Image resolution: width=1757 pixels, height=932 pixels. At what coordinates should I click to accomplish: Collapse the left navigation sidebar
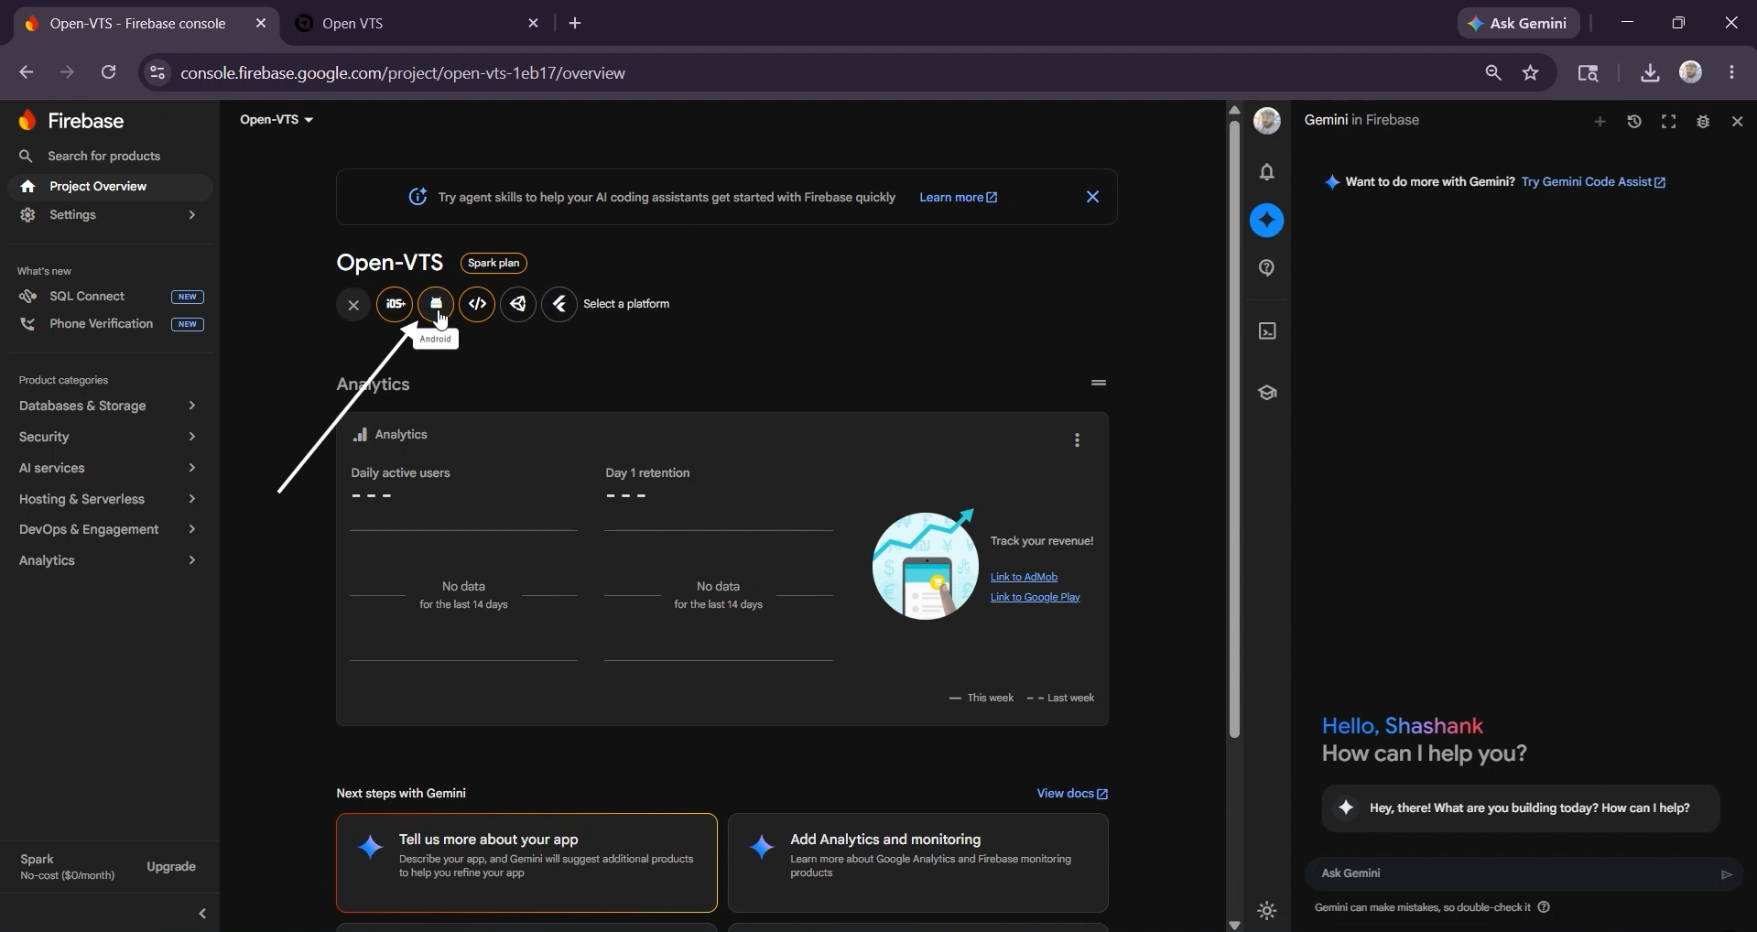coord(202,914)
